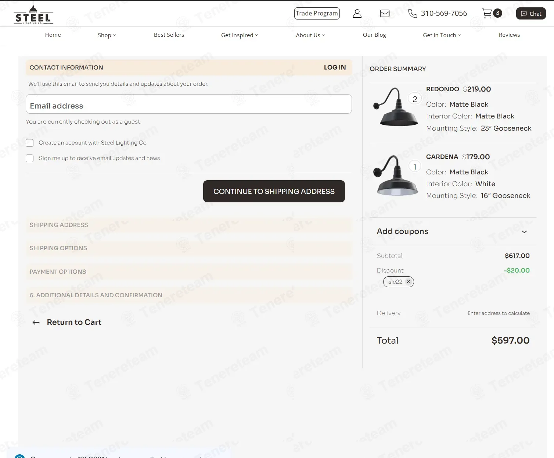554x458 pixels.
Task: Click the Shipping Options section header
Action: point(189,248)
